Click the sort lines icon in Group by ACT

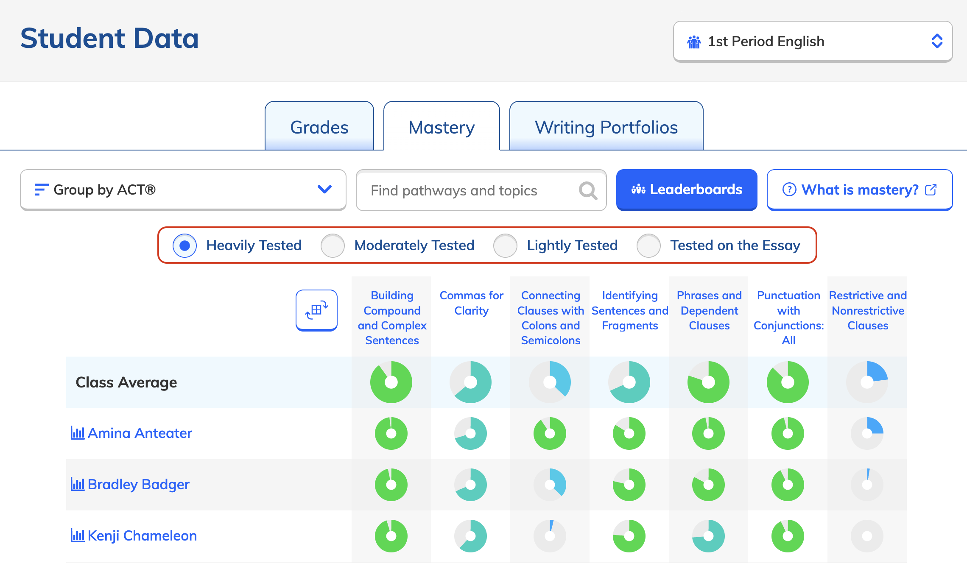click(41, 190)
